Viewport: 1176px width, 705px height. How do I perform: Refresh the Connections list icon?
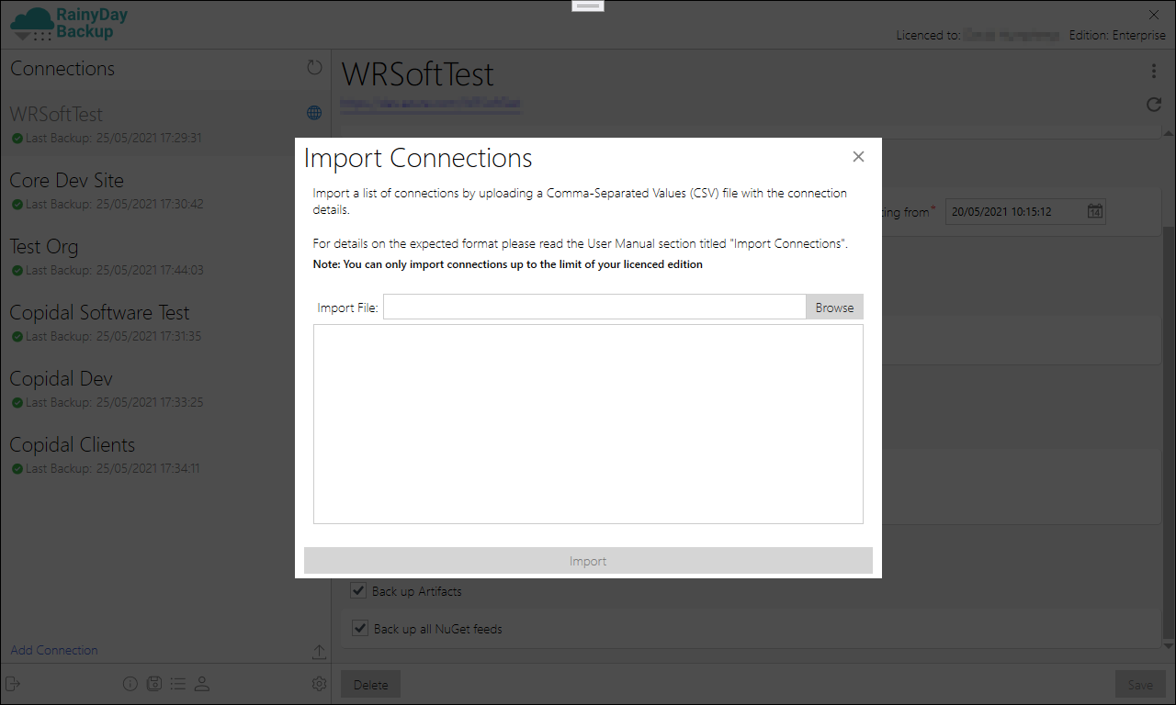tap(314, 68)
